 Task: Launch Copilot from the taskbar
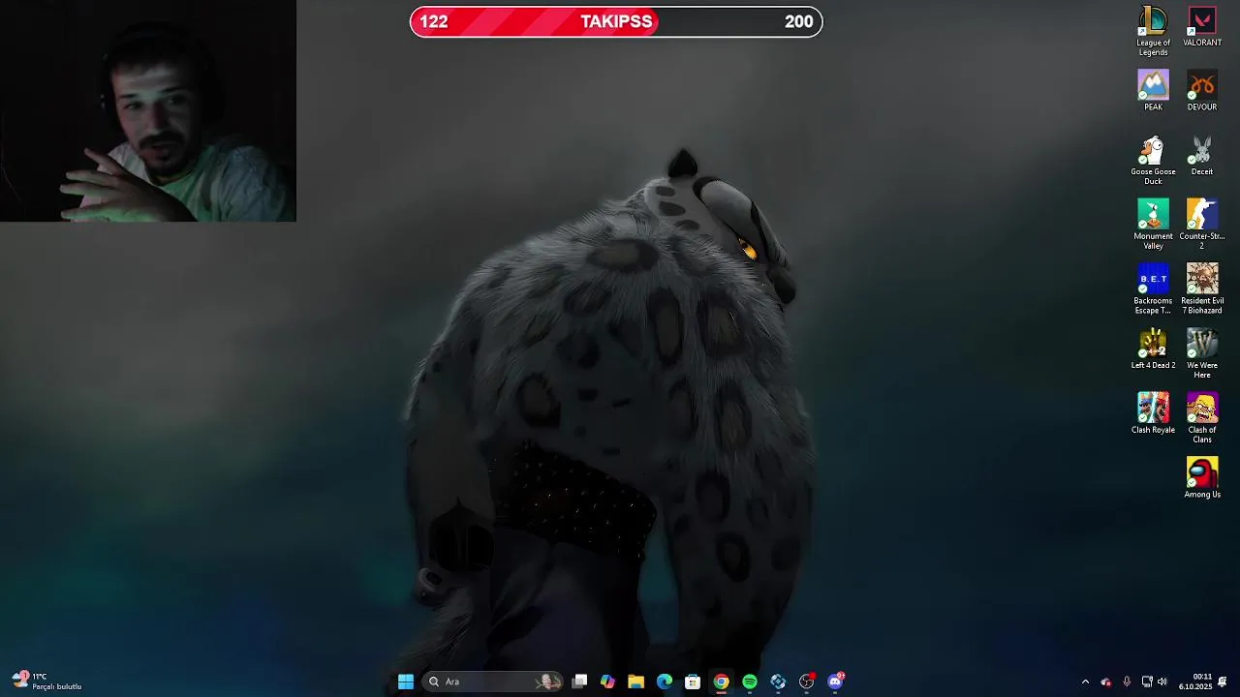tap(607, 682)
